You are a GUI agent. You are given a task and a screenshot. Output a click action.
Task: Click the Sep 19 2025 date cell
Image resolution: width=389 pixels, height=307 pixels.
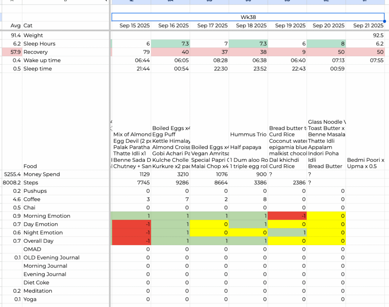tap(287, 25)
